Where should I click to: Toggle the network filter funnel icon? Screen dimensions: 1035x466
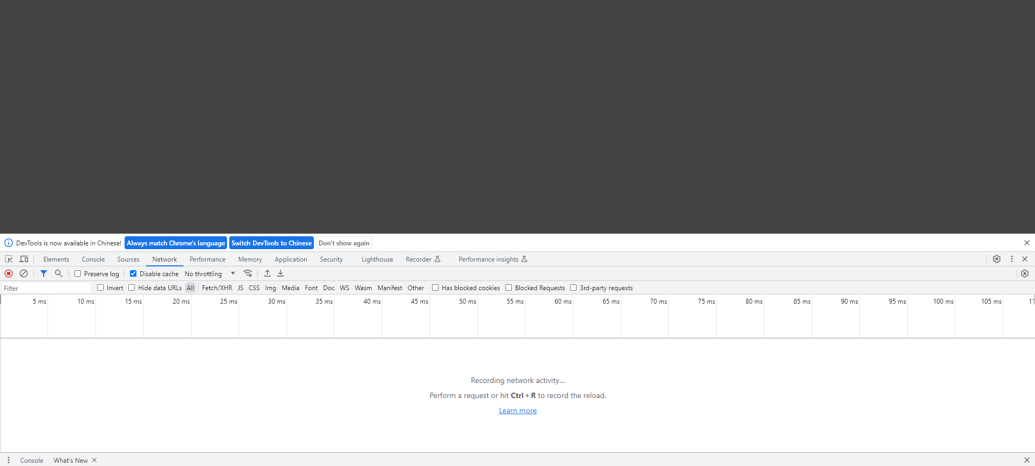[x=44, y=274]
